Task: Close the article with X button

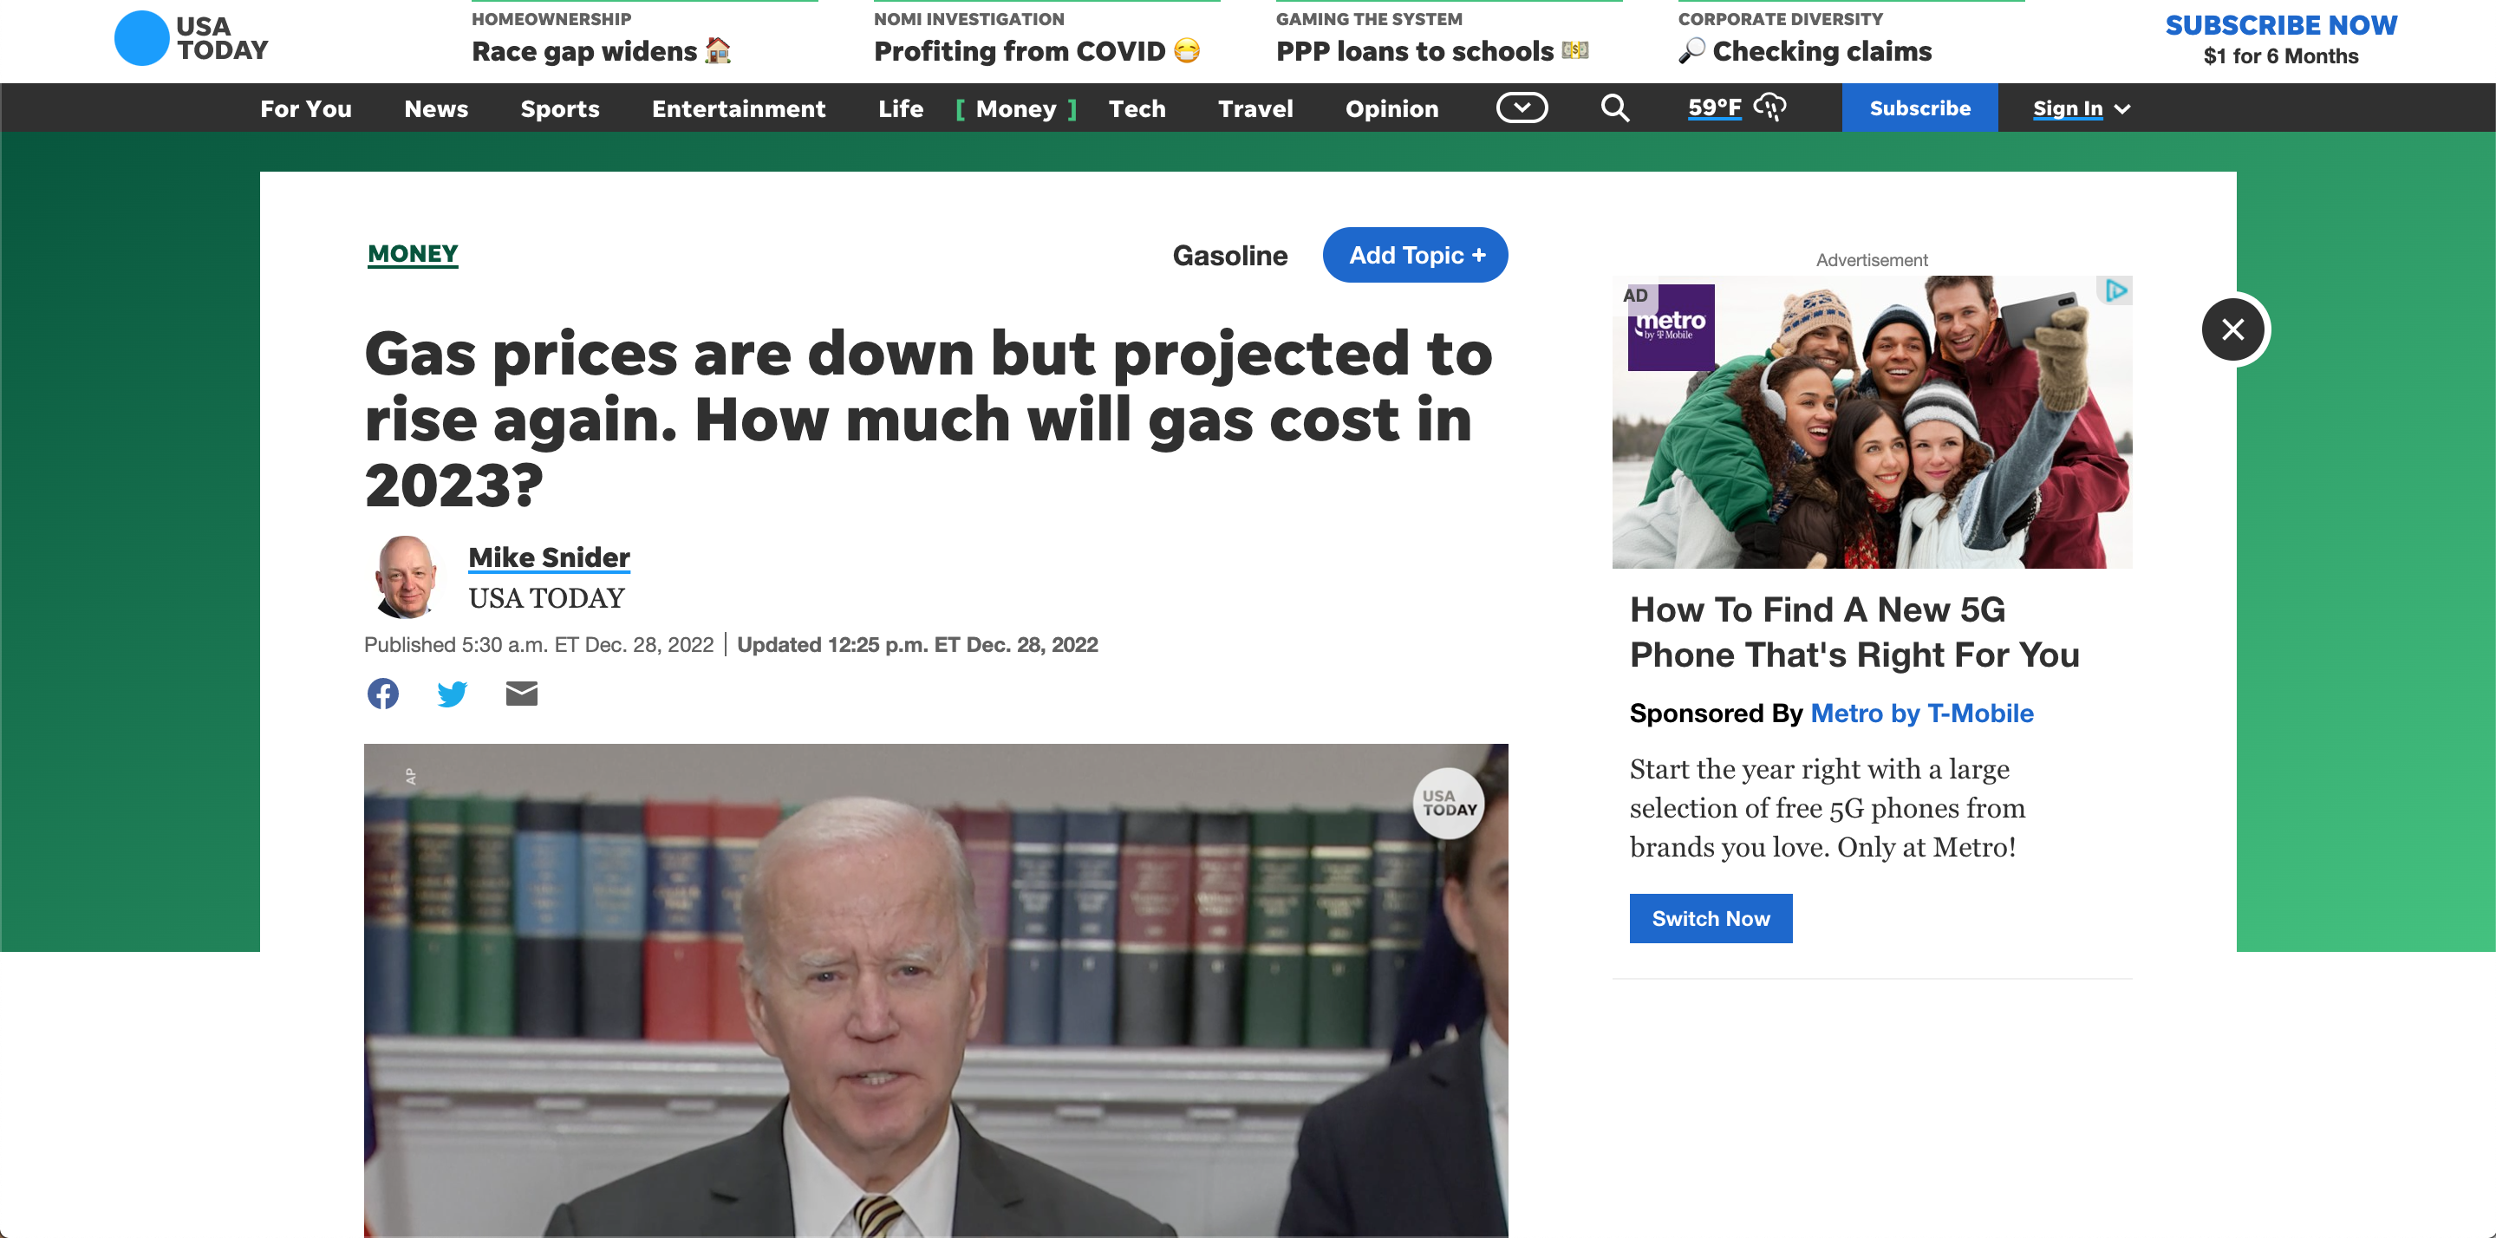Action: (x=2232, y=329)
